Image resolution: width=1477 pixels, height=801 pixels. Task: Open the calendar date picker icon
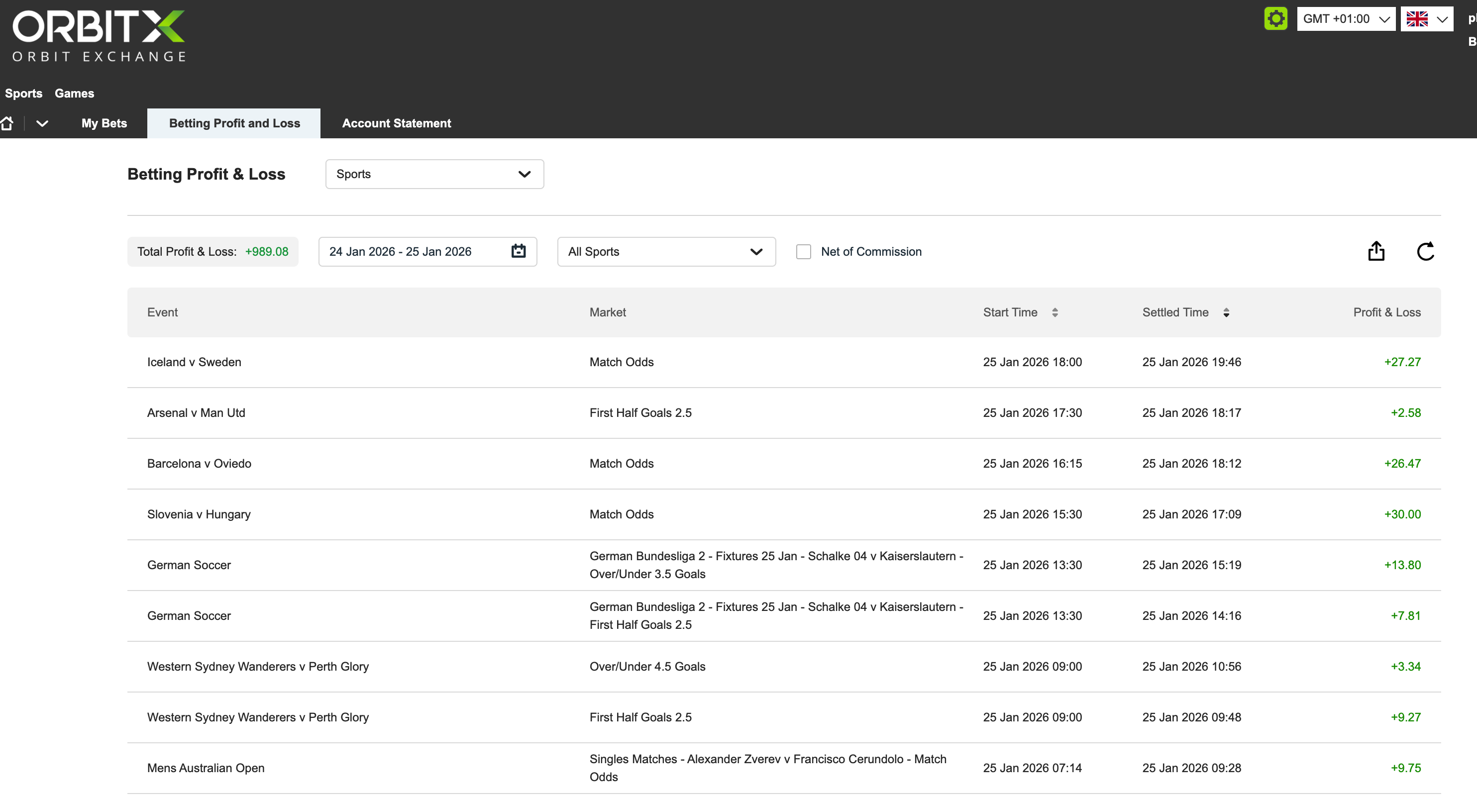(x=519, y=251)
